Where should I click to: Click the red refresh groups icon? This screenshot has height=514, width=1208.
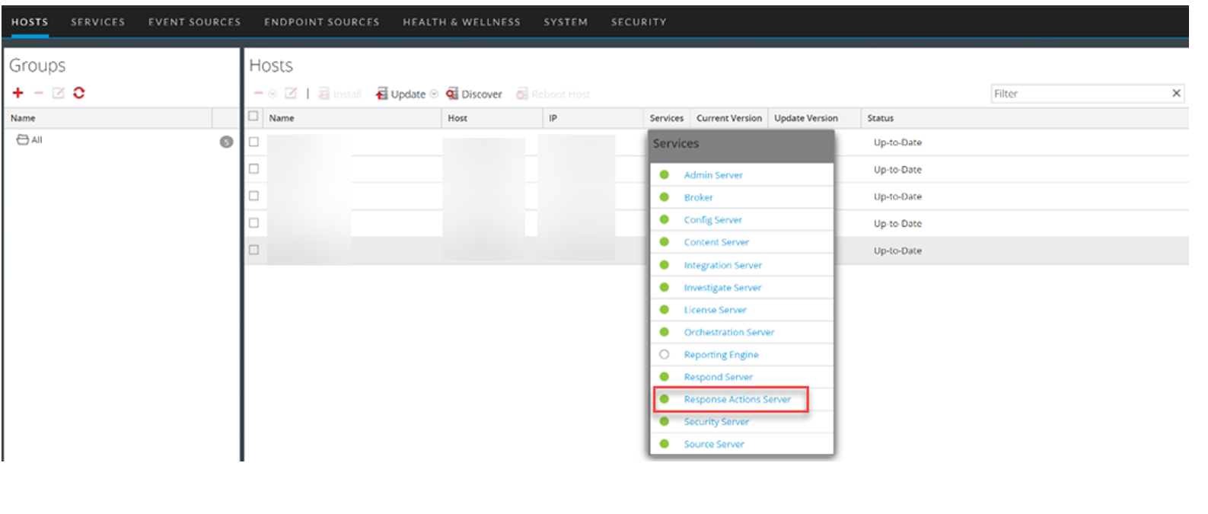[79, 93]
